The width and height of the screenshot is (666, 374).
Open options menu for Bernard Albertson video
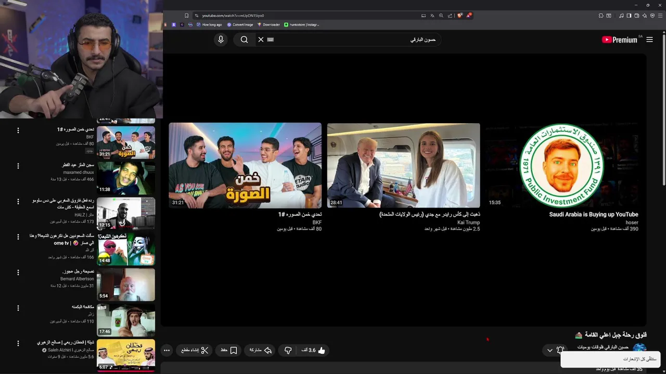[x=18, y=272]
